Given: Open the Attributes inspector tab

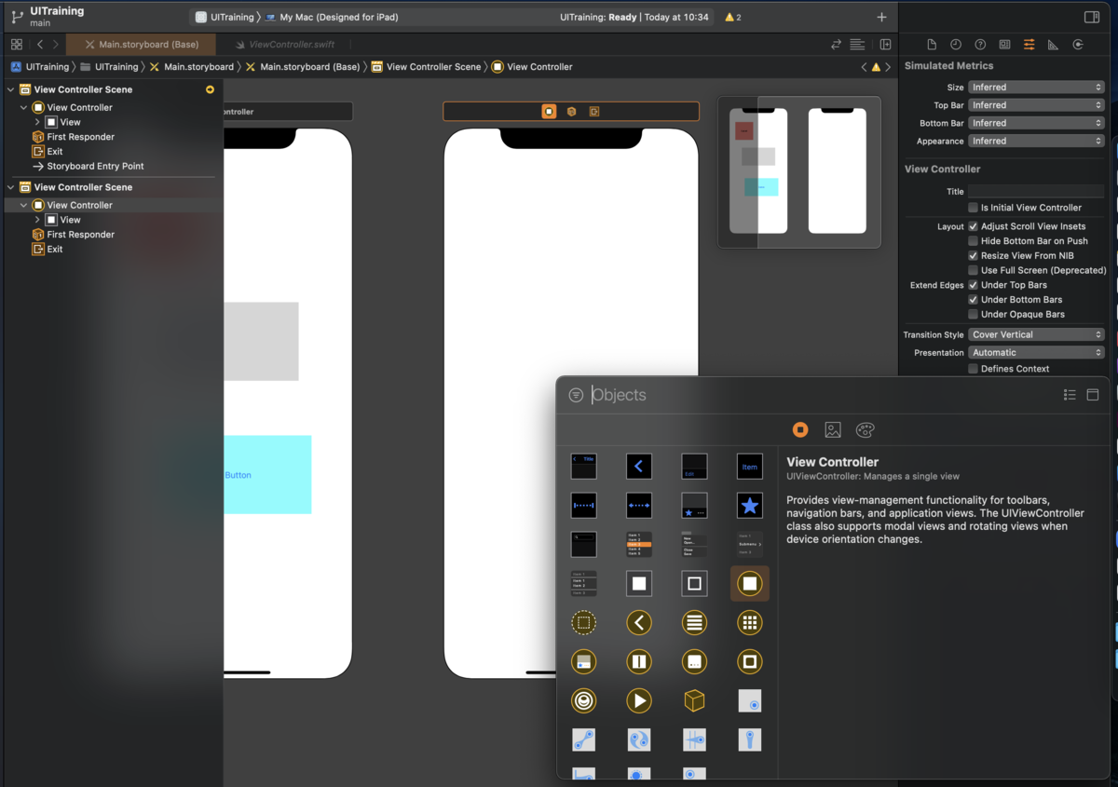Looking at the screenshot, I should pos(1029,45).
